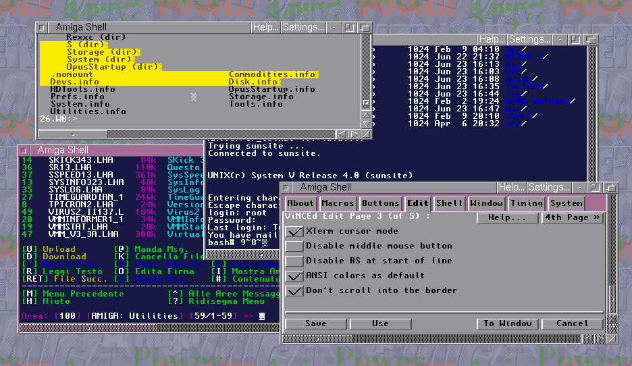Click [M] Menu Precedente entry
Viewport: 632px width, 366px height.
click(73, 294)
